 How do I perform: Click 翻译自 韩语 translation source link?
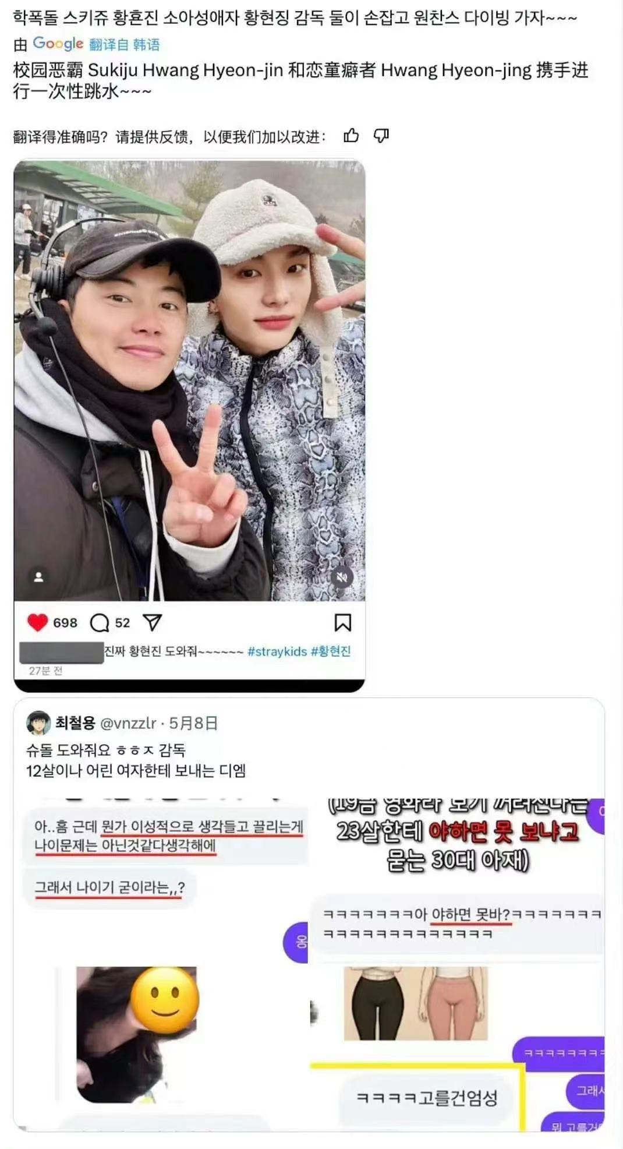125,45
